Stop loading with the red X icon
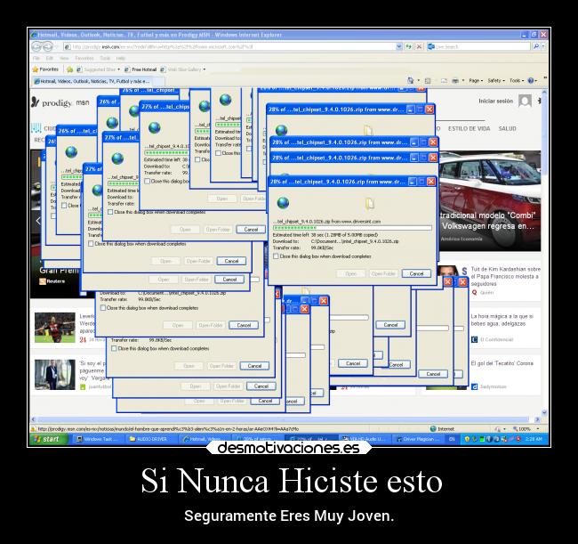 pyautogui.click(x=419, y=46)
